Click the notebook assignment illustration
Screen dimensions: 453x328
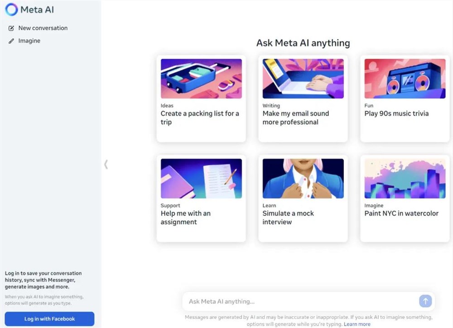(201, 178)
